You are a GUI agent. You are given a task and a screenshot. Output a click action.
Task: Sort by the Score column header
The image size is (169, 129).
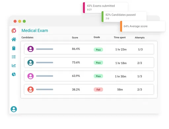[75, 37]
